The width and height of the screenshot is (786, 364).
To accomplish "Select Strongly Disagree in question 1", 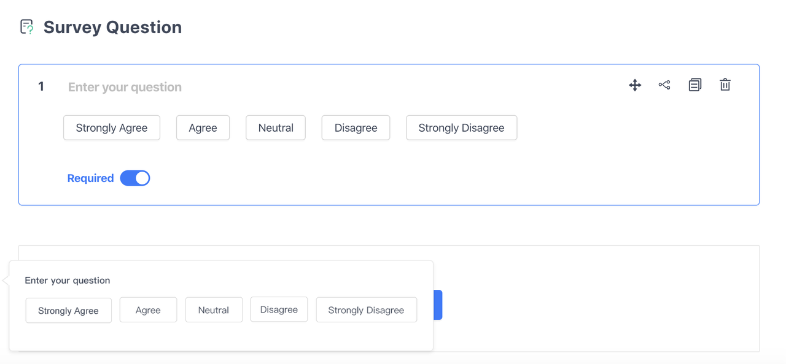I will [x=462, y=128].
